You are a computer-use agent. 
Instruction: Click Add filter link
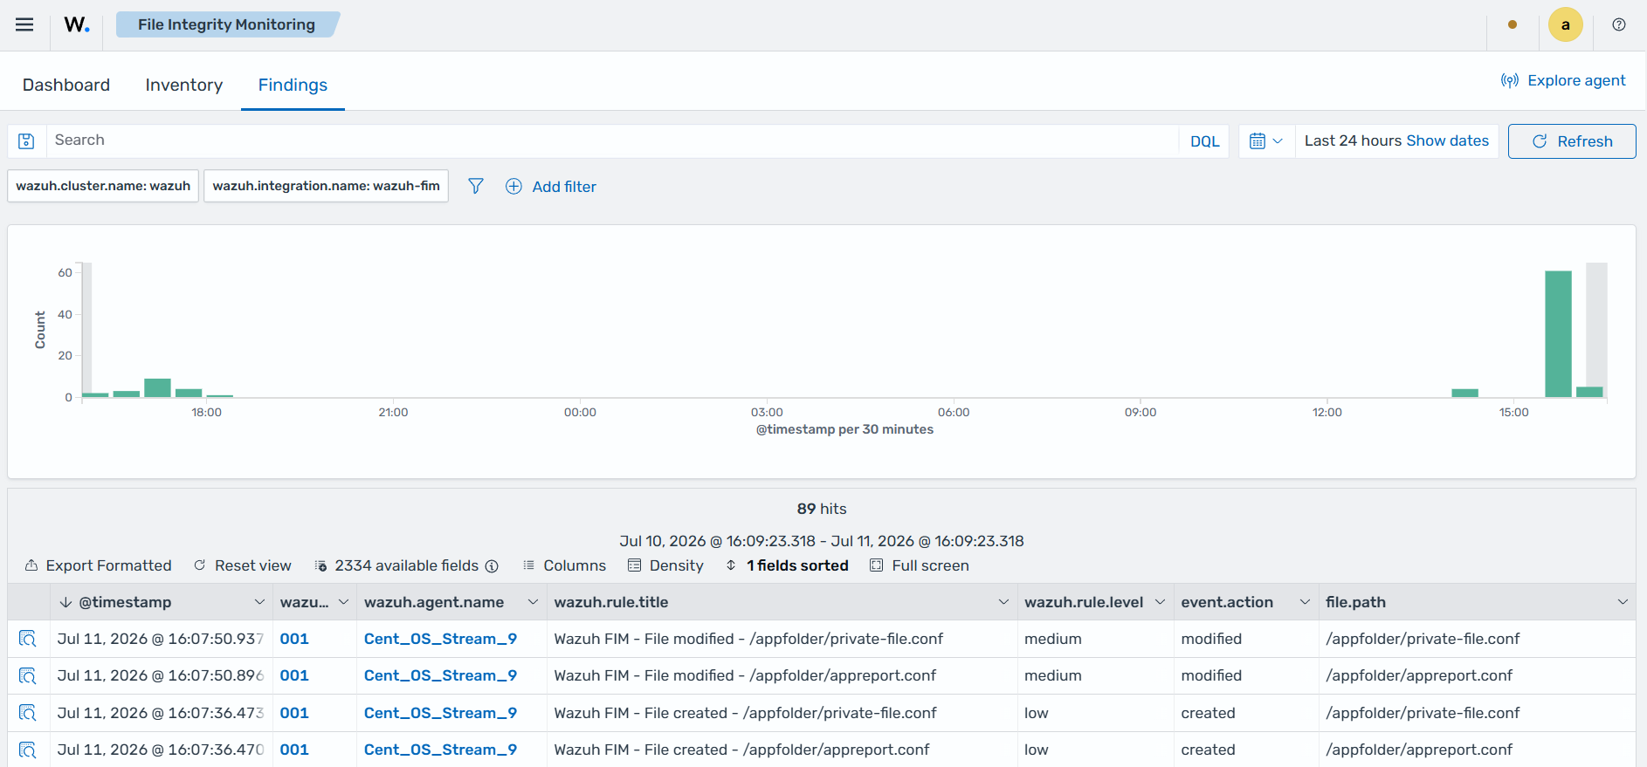click(564, 187)
